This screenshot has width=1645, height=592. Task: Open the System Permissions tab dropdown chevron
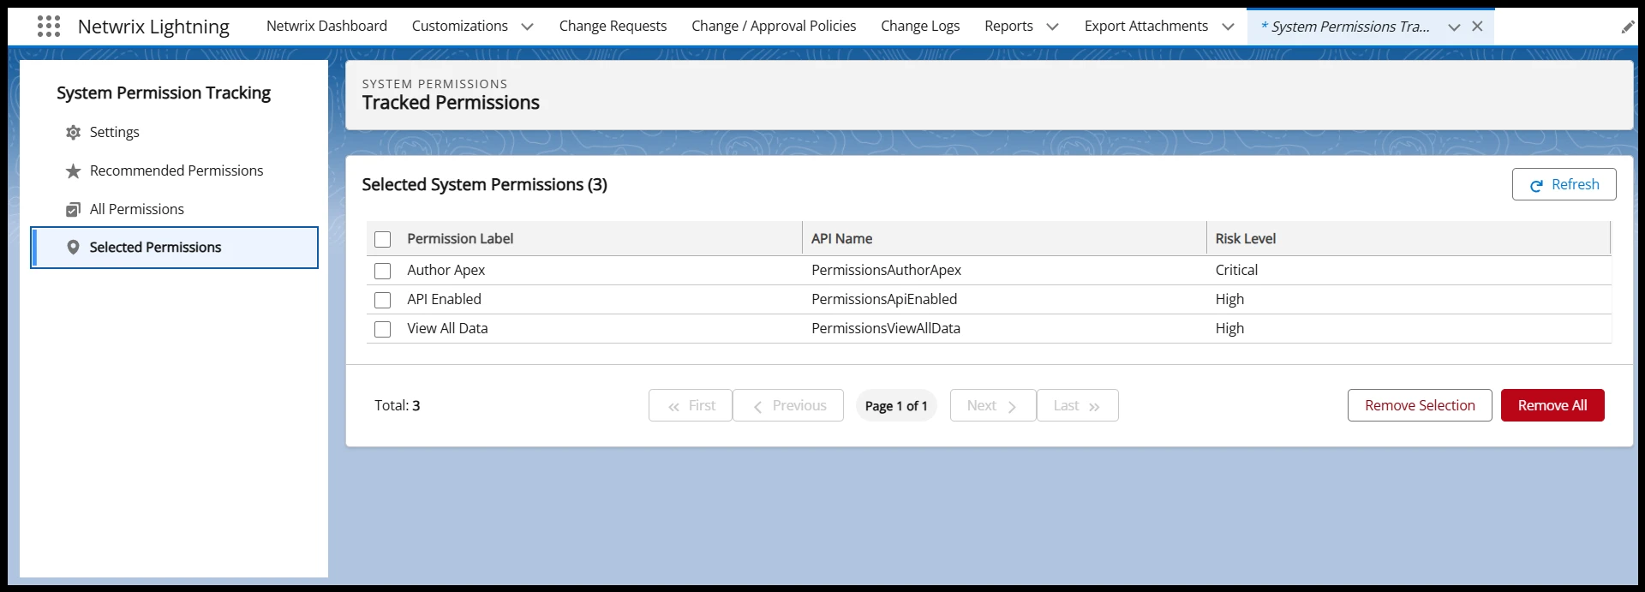[1454, 27]
